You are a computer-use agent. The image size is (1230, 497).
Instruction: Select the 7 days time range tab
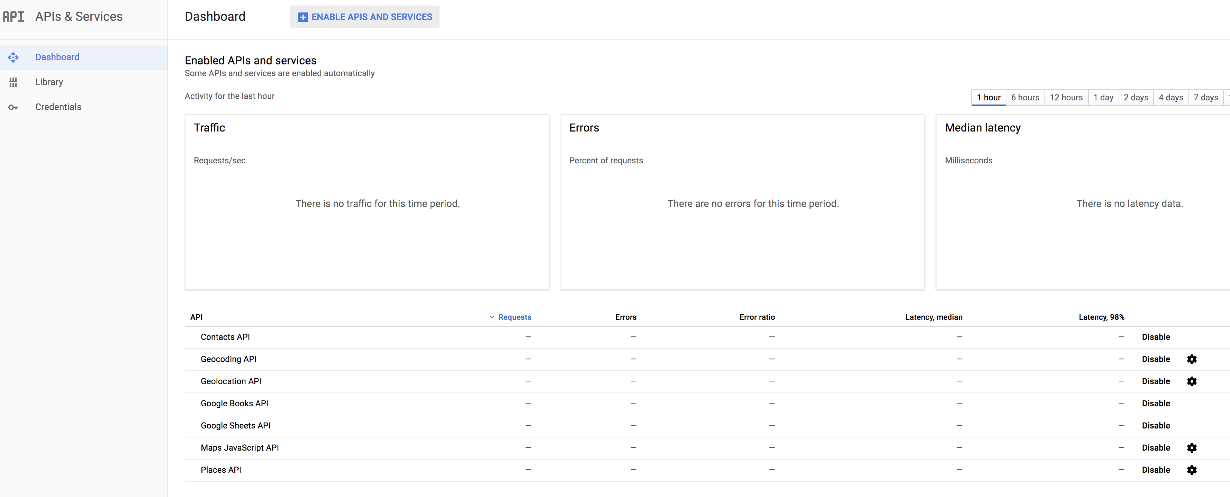[x=1206, y=97]
